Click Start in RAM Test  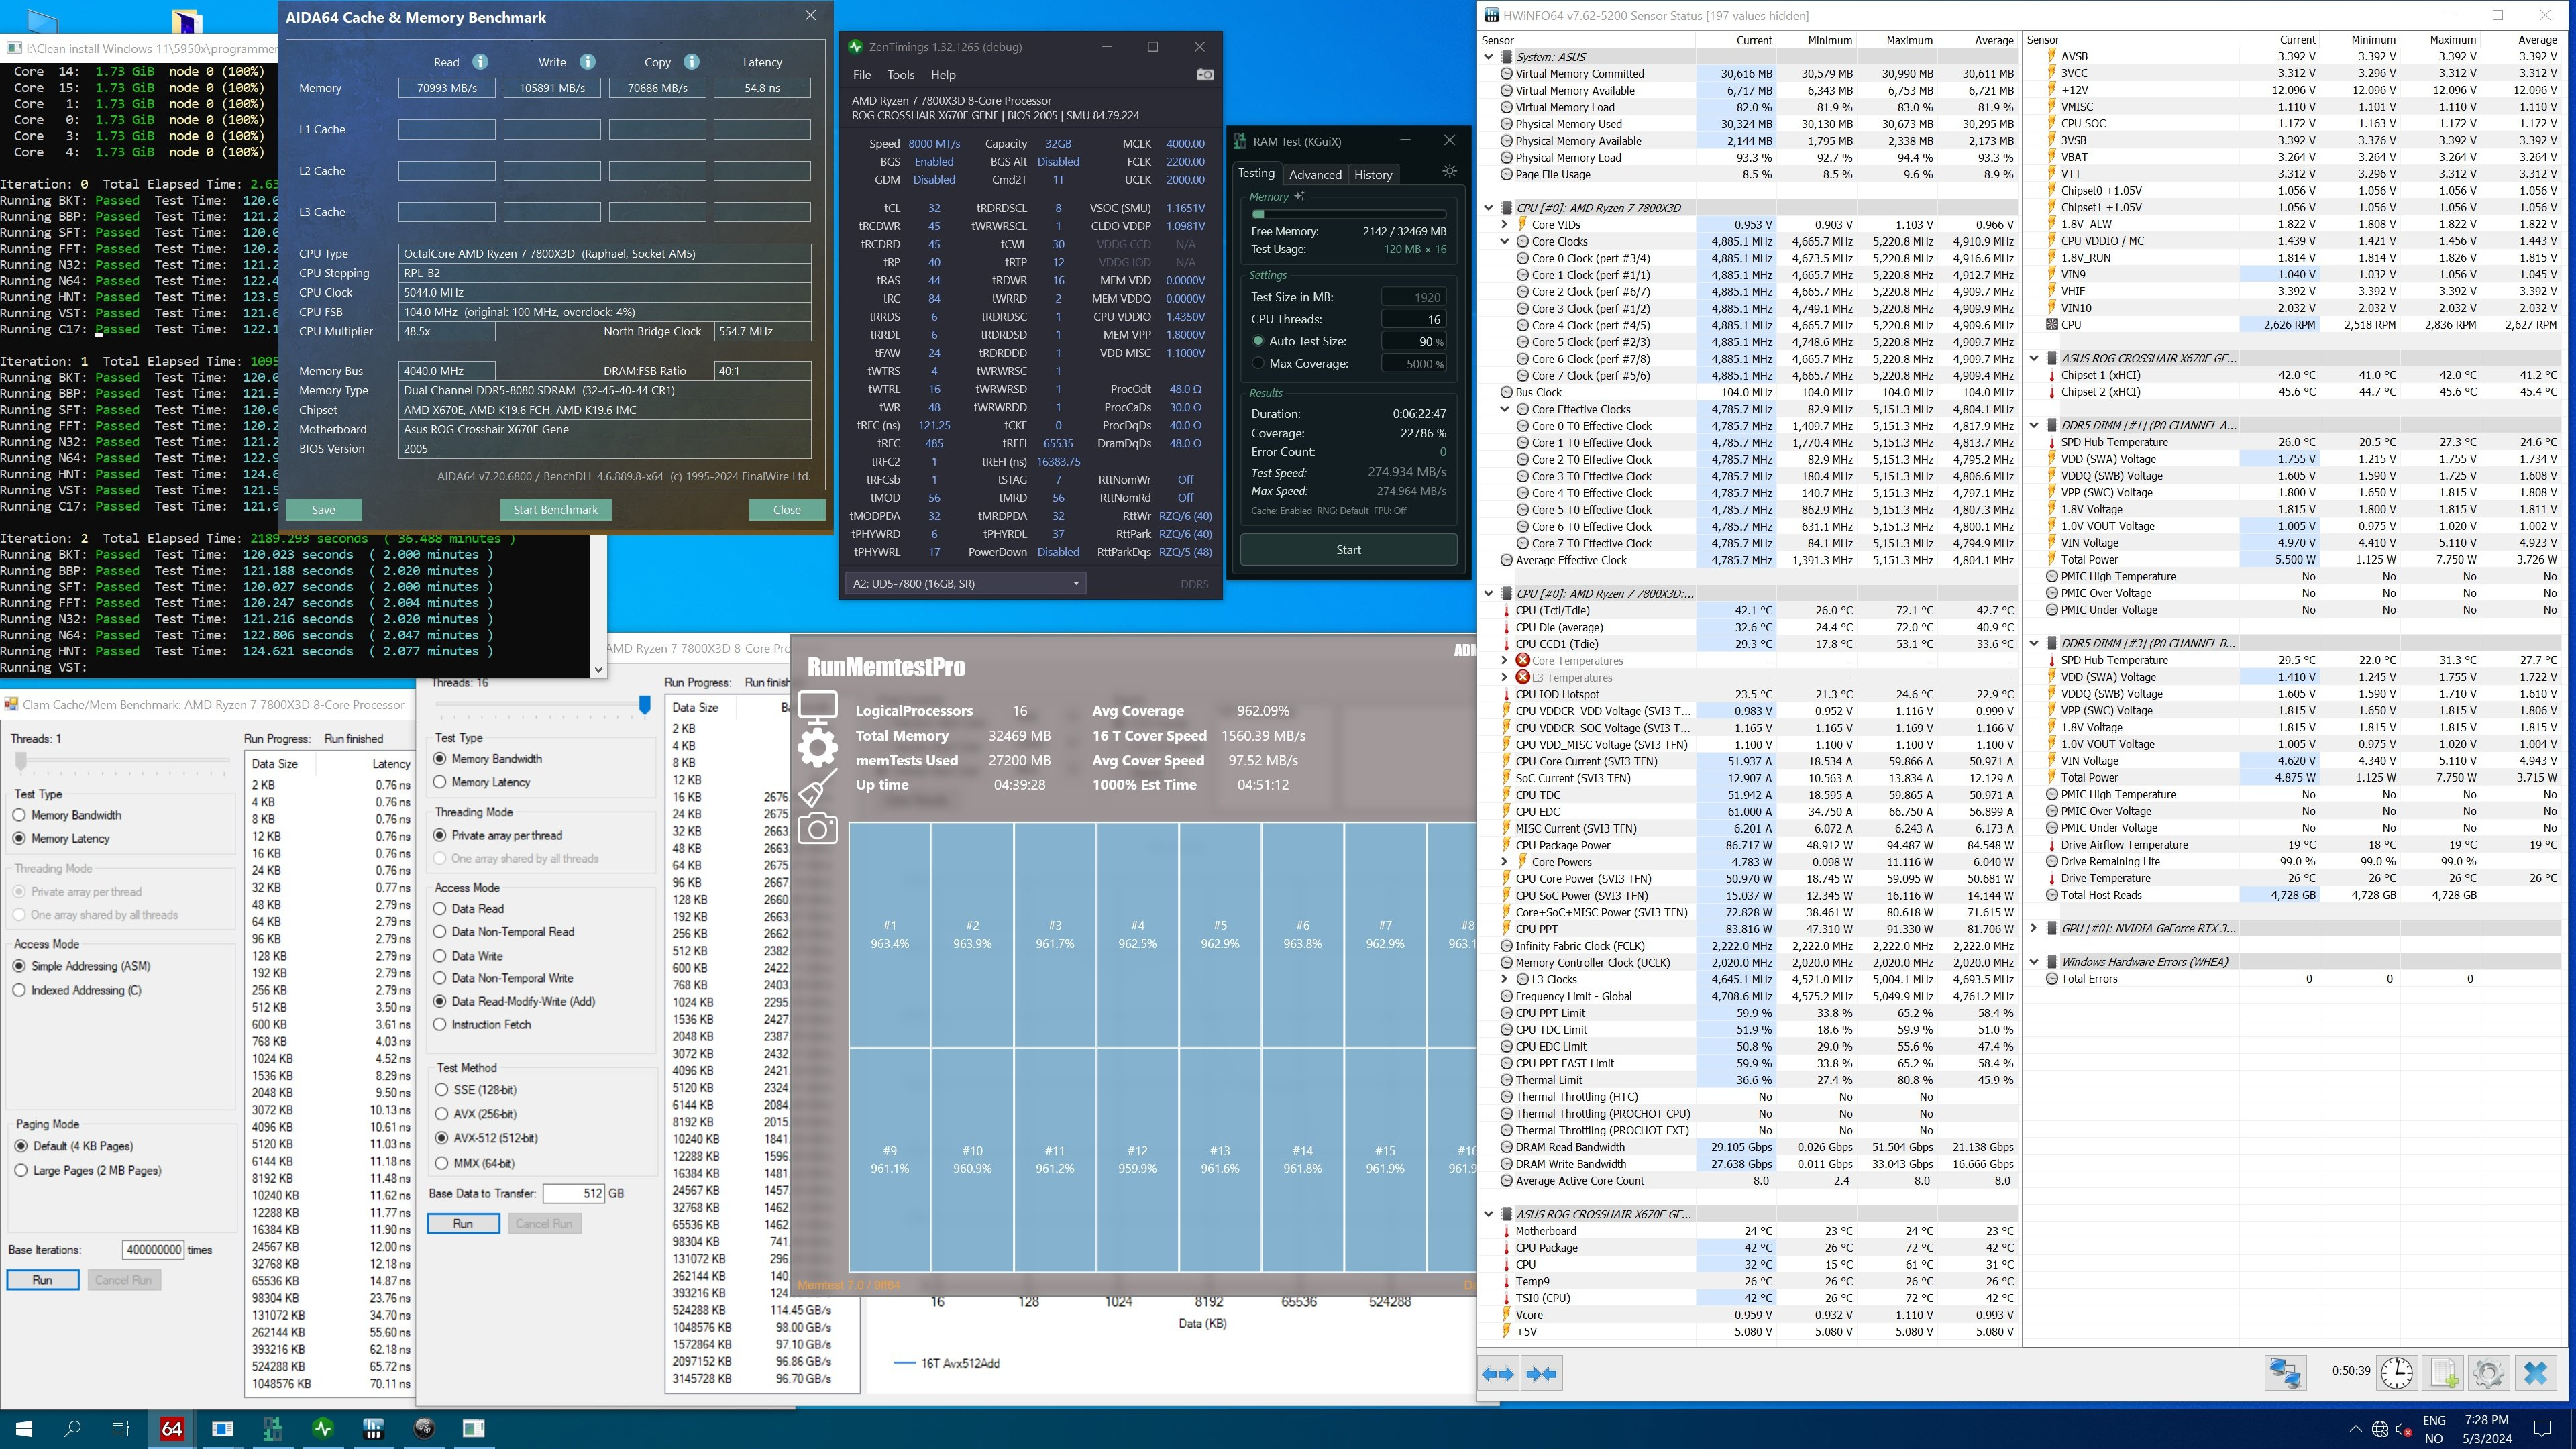[x=1348, y=550]
